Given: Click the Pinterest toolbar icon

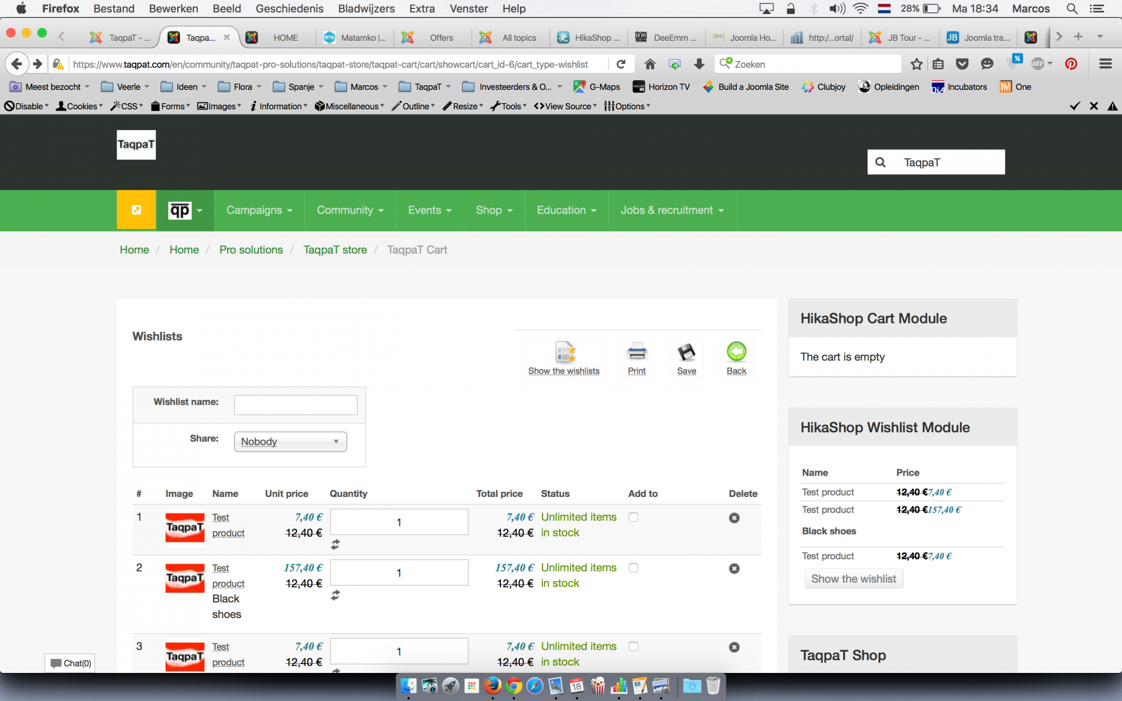Looking at the screenshot, I should pyautogui.click(x=1071, y=64).
